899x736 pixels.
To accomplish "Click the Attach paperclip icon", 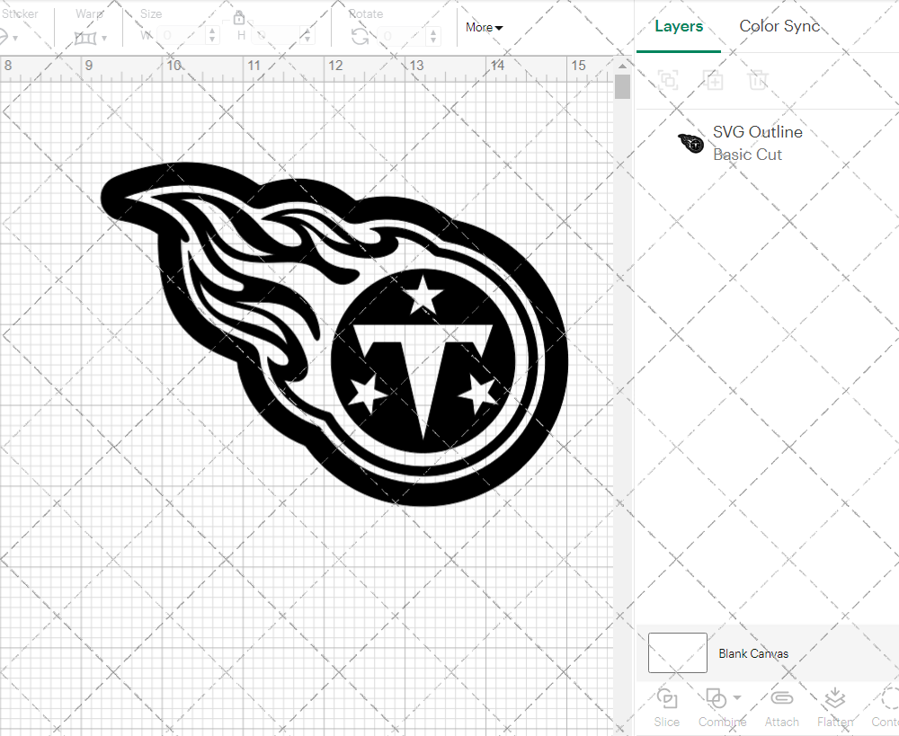I will [781, 697].
